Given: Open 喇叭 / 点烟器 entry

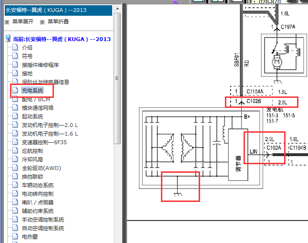Looking at the screenshot, I should tap(38, 202).
